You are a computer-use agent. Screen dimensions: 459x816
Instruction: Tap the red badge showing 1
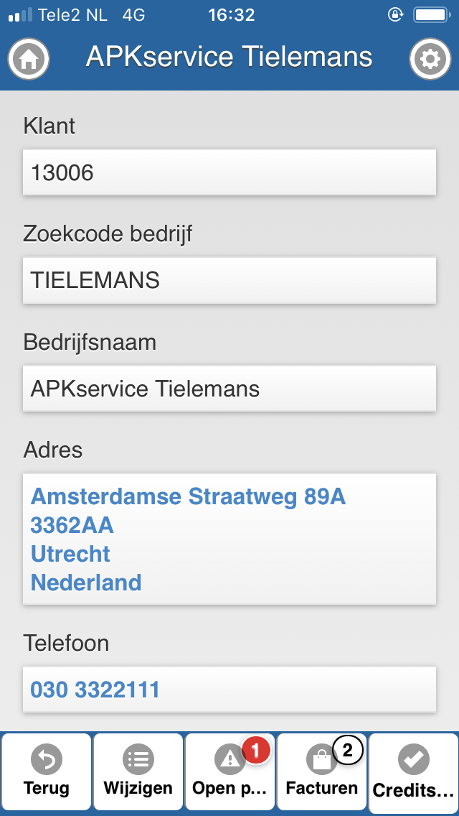pos(256,751)
